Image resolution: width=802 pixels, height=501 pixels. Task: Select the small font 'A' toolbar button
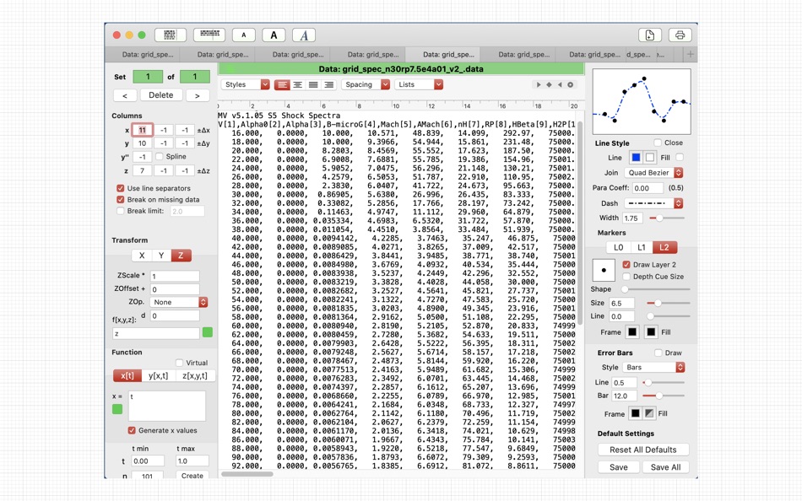point(243,35)
